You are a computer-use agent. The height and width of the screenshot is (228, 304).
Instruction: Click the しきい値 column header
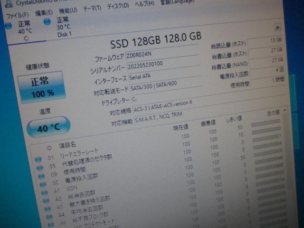(x=234, y=119)
